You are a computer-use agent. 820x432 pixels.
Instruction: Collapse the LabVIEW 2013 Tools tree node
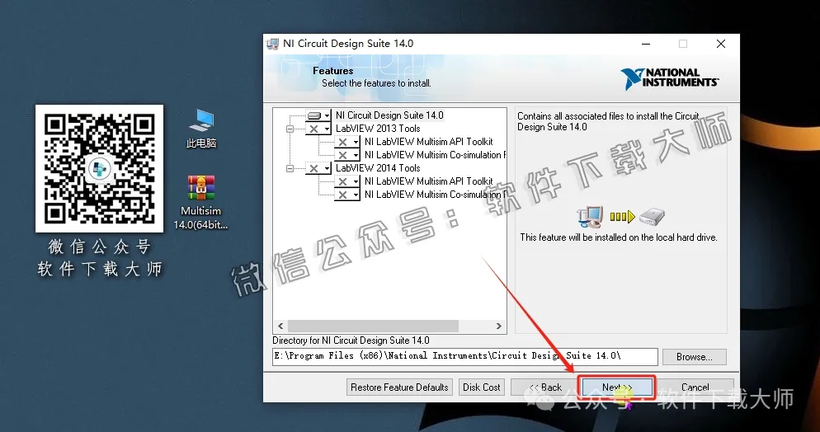coord(290,129)
